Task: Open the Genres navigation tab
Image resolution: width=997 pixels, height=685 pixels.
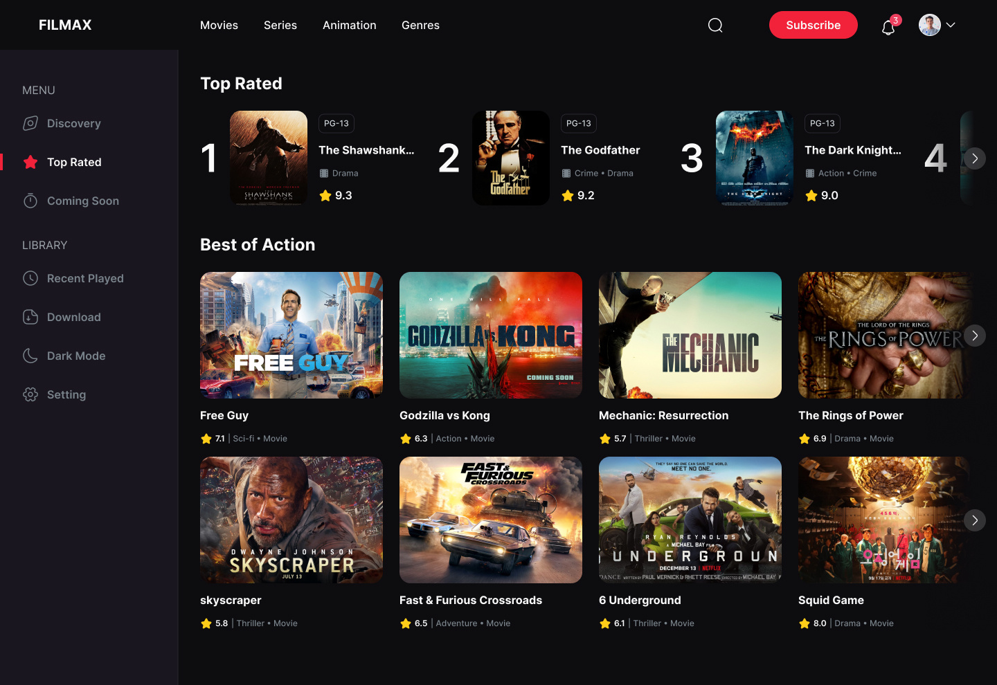Action: click(420, 25)
